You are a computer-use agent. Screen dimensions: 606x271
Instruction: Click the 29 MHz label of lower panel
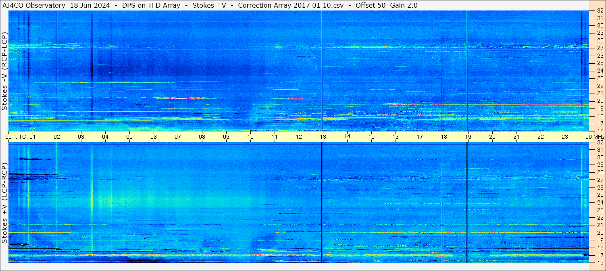[x=600, y=165]
